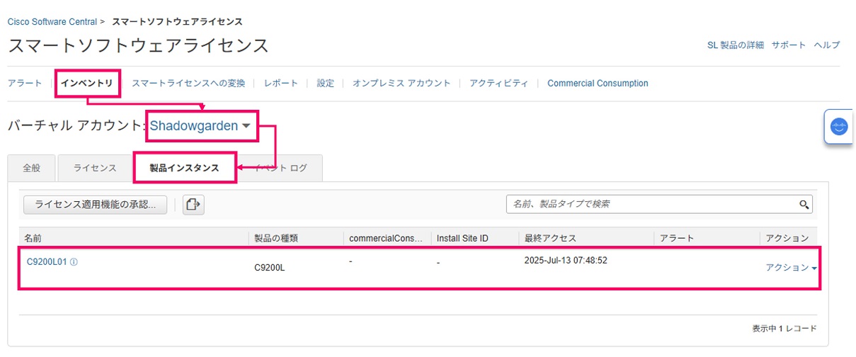Open the 設定 menu tab
Screen dimensions: 856x357
click(x=326, y=83)
